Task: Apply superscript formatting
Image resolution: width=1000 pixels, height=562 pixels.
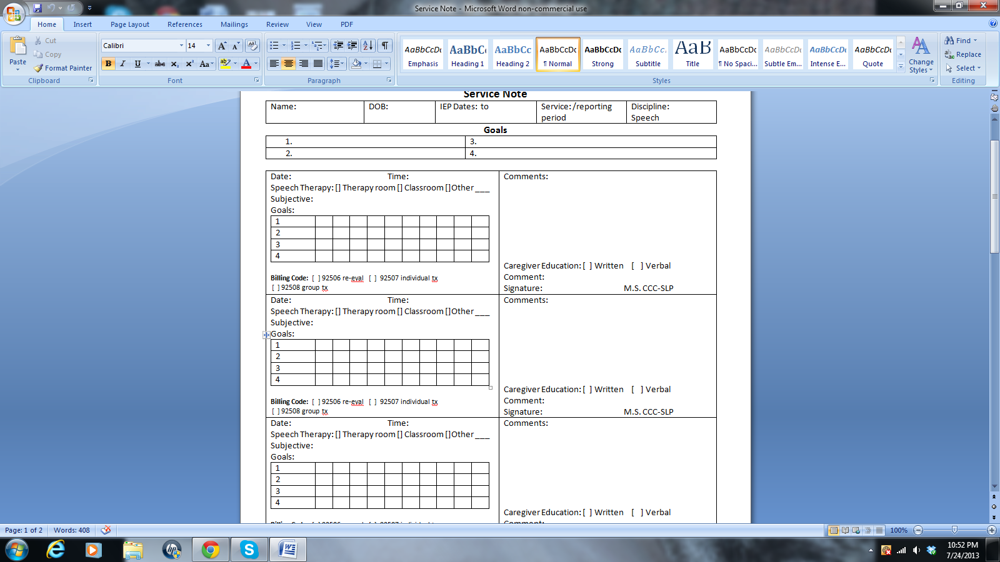Action: [189, 64]
